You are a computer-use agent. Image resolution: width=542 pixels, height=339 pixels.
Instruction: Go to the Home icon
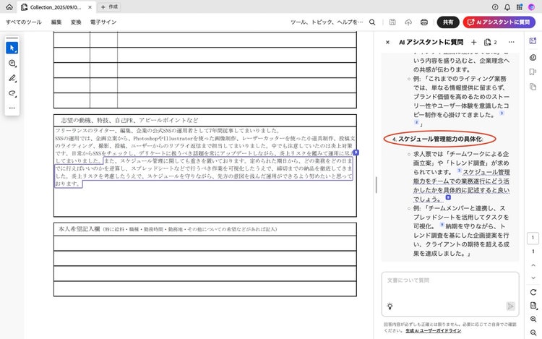click(x=9, y=7)
